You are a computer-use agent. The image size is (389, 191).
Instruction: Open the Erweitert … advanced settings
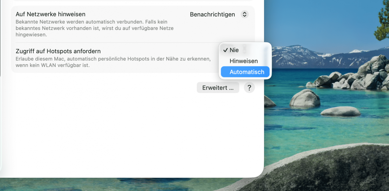218,88
